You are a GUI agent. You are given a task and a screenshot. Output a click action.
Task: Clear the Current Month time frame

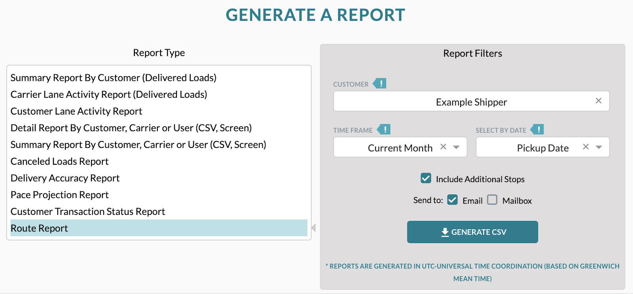(443, 147)
